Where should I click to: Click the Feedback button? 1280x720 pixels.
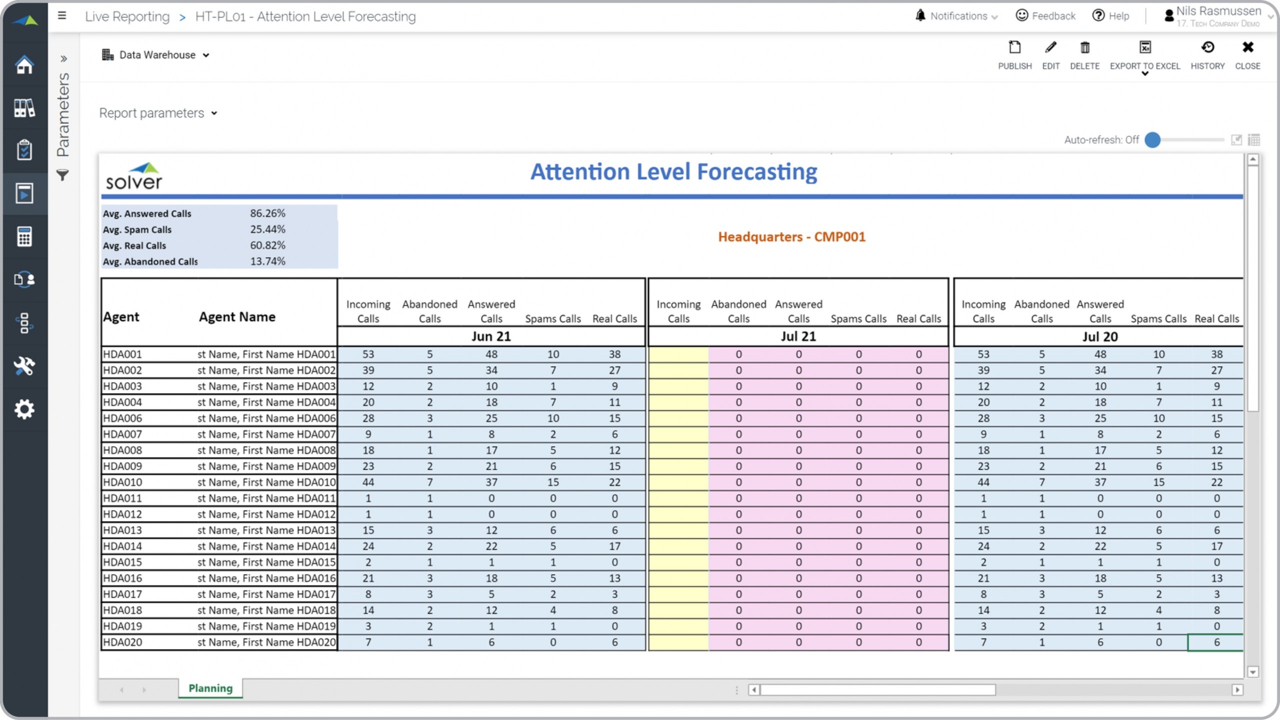[1045, 16]
